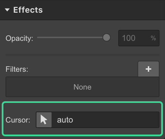Select the auto text in the Cursor field

coord(65,120)
